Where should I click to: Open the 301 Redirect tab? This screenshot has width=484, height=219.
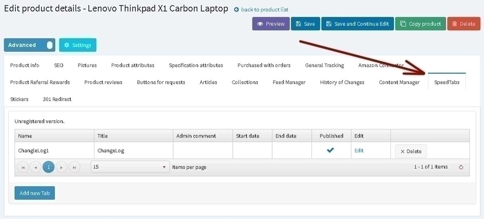tap(57, 99)
